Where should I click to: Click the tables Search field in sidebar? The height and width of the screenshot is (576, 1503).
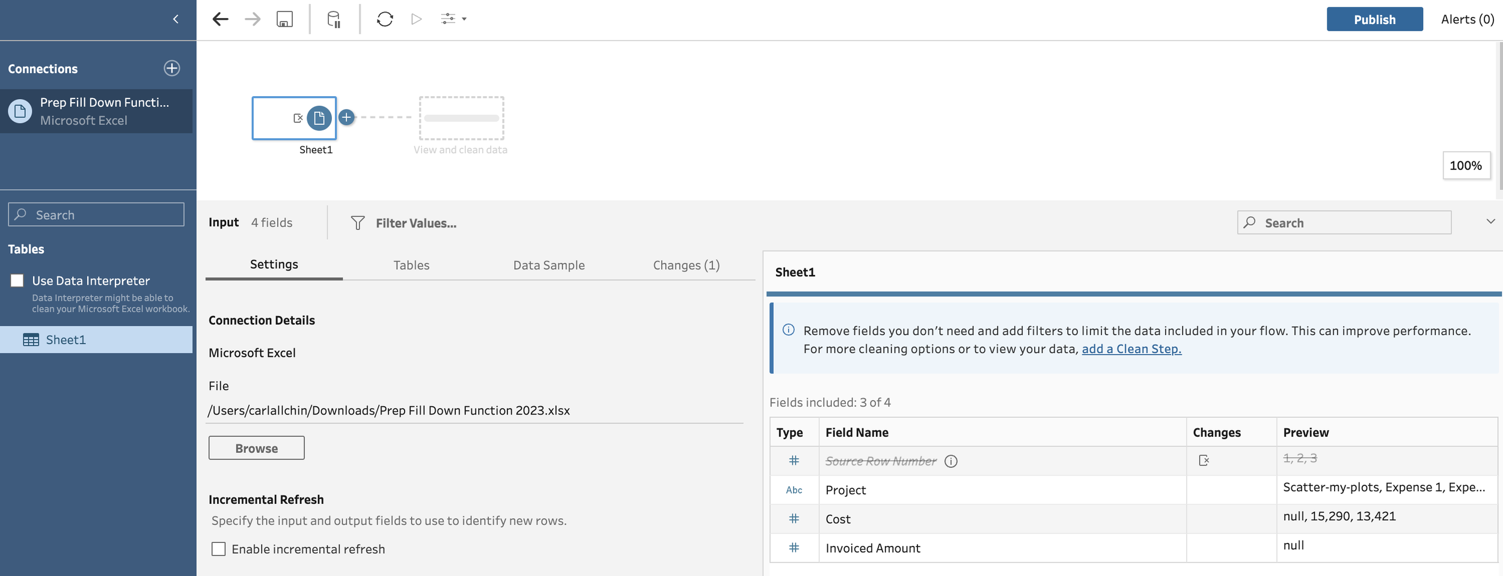coord(96,214)
